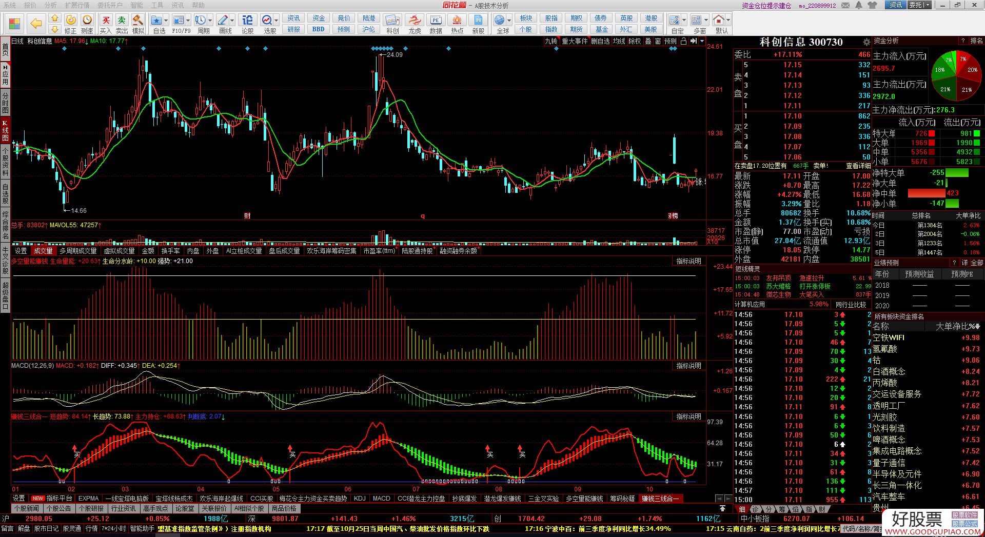Open the skin shirt icon

tap(873, 5)
